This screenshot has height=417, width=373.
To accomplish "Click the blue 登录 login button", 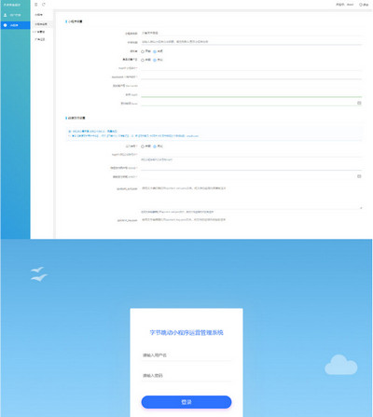I will (186, 402).
